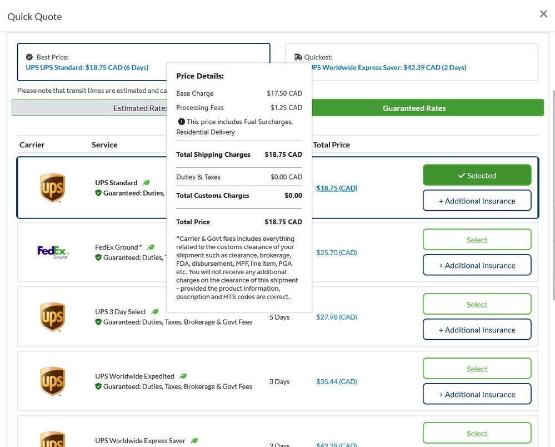Click the Best Price UPS Standard summary link

pos(87,67)
